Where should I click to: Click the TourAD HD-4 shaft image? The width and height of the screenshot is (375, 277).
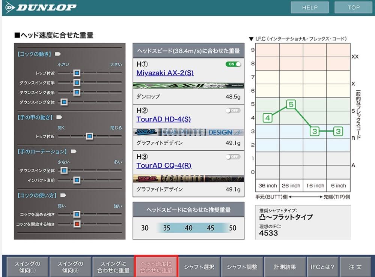(x=188, y=132)
